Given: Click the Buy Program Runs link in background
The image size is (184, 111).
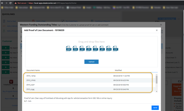Looking at the screenshot, I should (x=10, y=91).
